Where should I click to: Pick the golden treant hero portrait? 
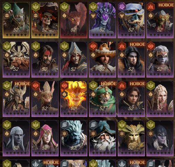131,138
